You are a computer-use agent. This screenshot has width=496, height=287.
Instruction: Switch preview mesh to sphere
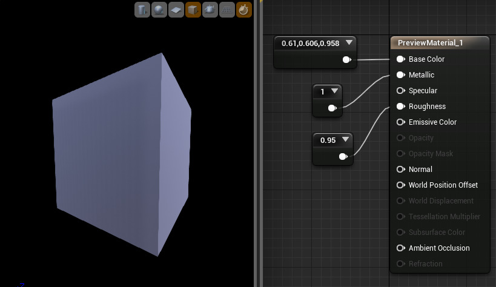click(x=159, y=10)
